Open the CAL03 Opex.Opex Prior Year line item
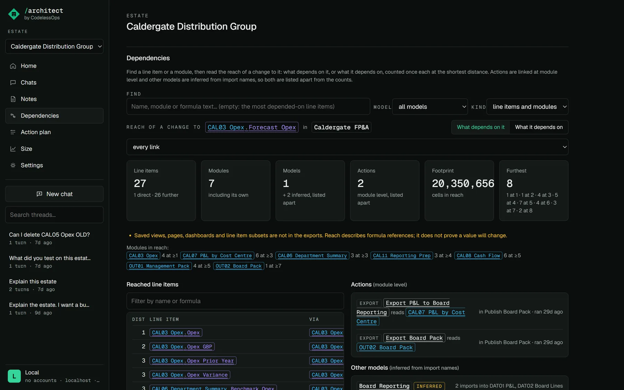 (193, 361)
